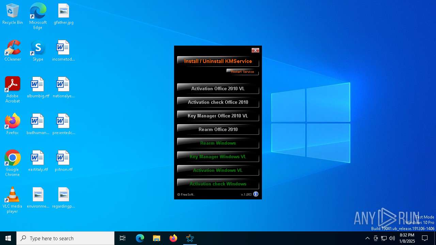Select the VLC media player shortcut

click(12, 200)
